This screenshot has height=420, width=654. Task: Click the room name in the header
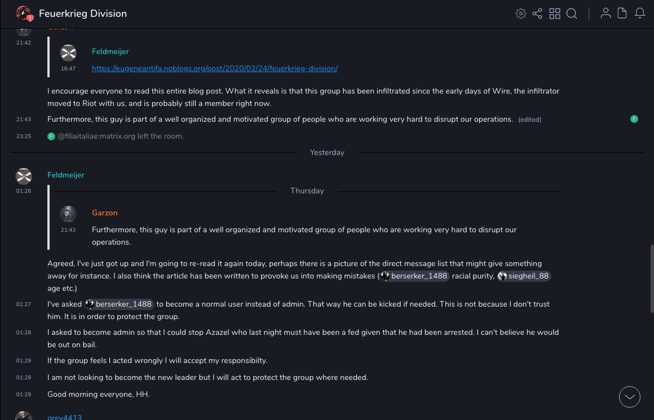click(x=83, y=14)
